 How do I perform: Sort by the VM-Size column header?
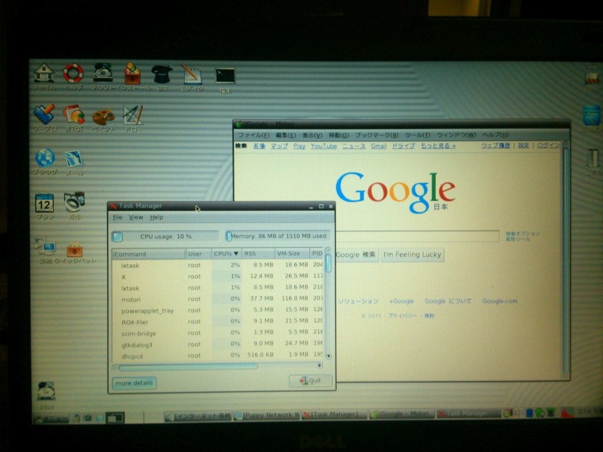[x=292, y=253]
